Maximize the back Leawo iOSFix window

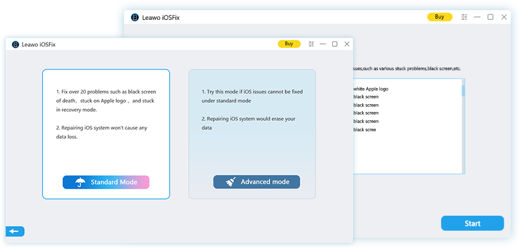(x=490, y=17)
